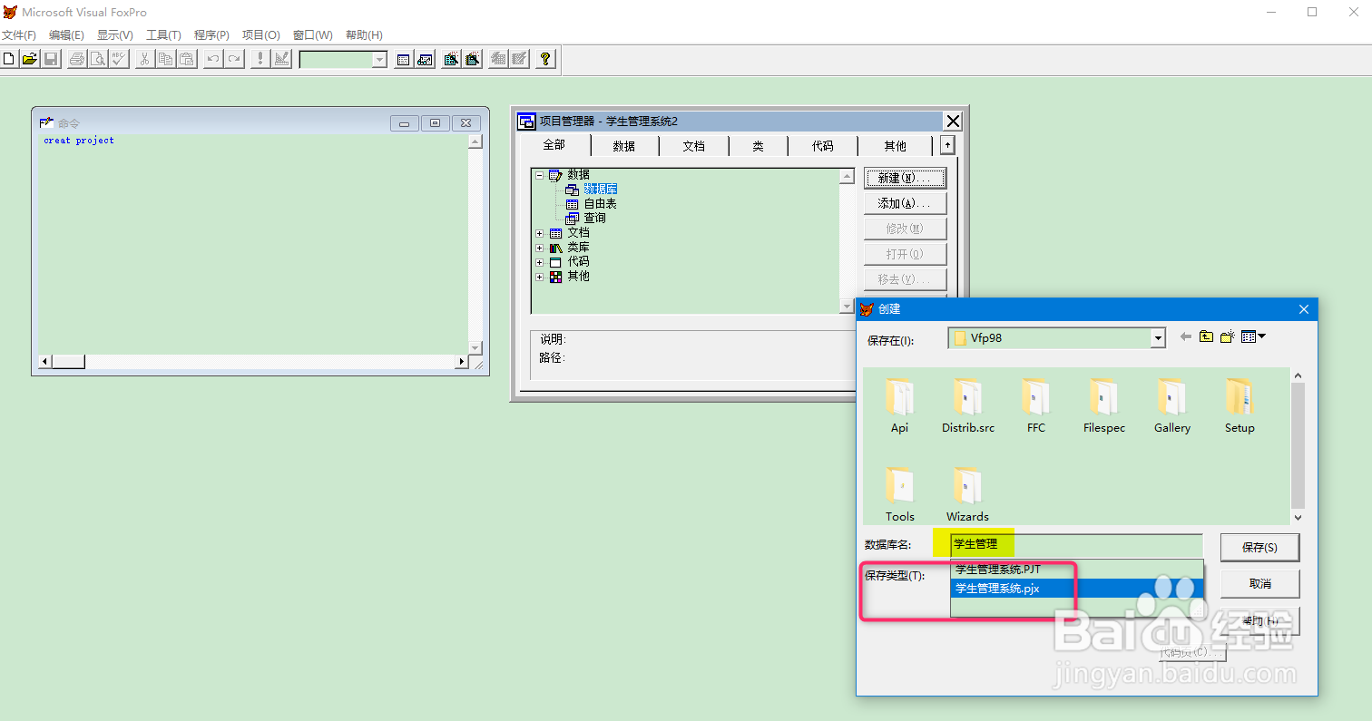Select the 数据库 item in the project tree
This screenshot has width=1372, height=721.
(x=600, y=190)
